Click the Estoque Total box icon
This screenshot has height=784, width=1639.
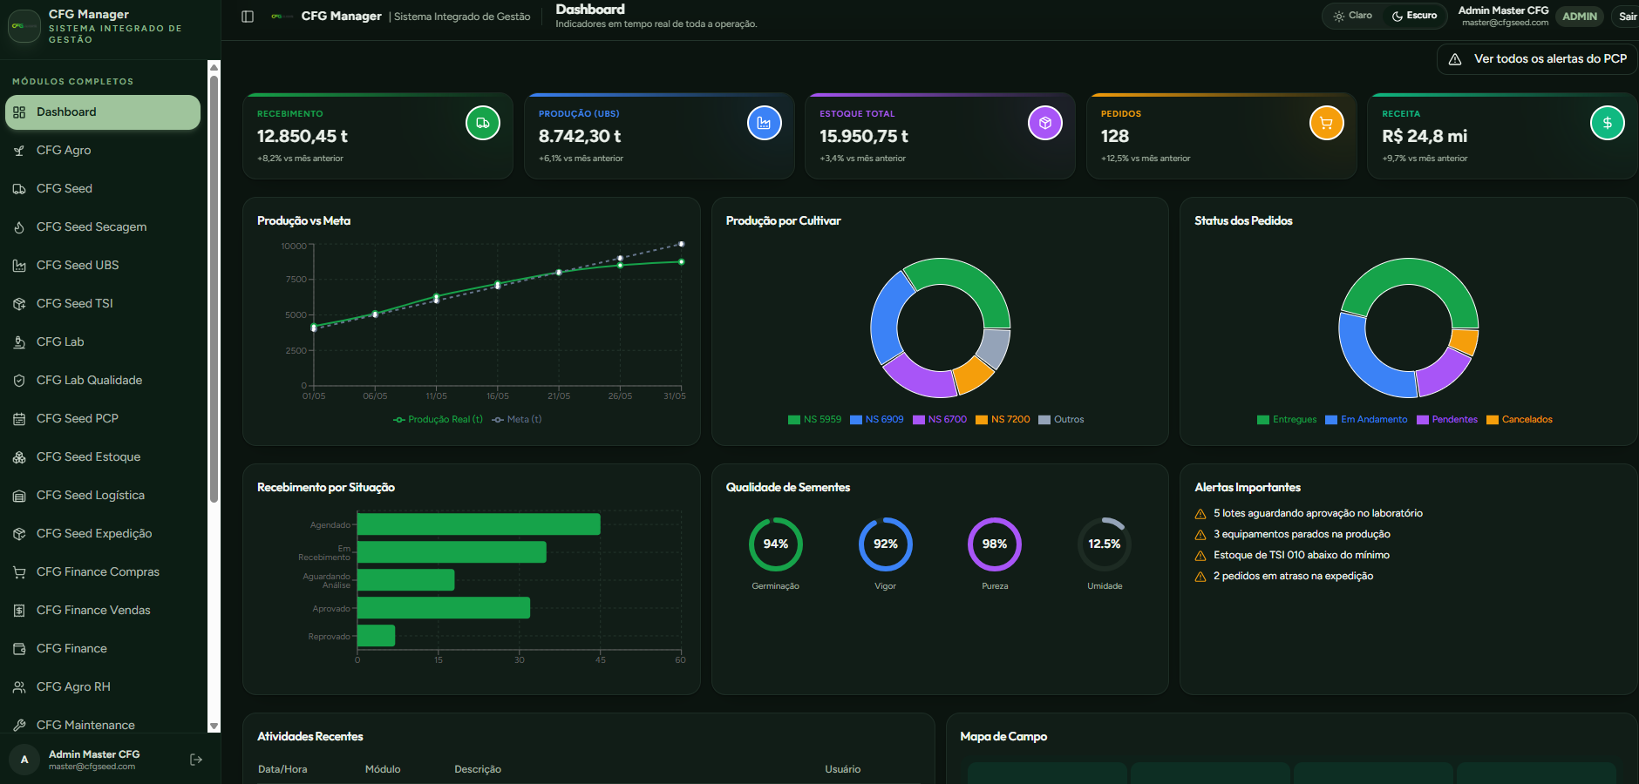point(1045,123)
